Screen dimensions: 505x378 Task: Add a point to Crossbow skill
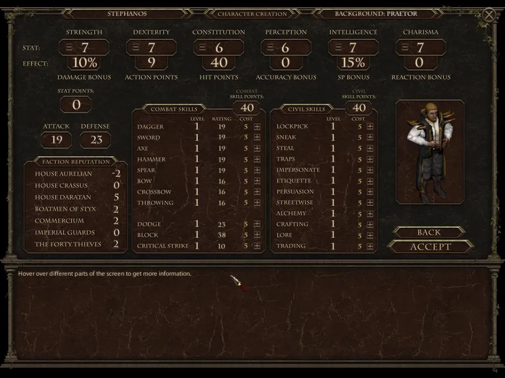point(257,192)
